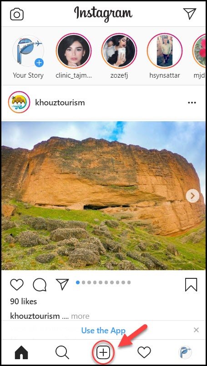The height and width of the screenshot is (366, 207).
Task: Add to Your Story with blue plus
Action: pyautogui.click(x=39, y=63)
